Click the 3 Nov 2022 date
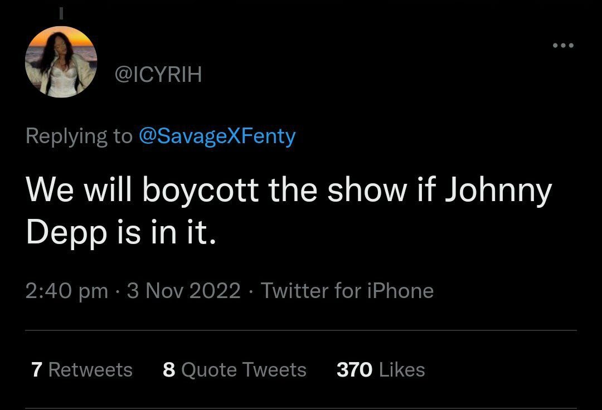The height and width of the screenshot is (410, 602). point(184,291)
